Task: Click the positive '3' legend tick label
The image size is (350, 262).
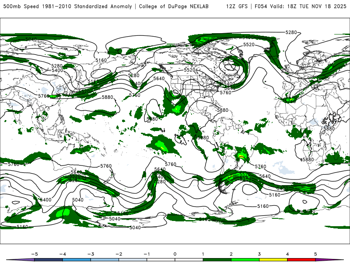Action: click(x=259, y=254)
